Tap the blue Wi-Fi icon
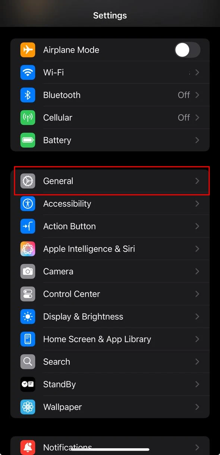 tap(28, 72)
